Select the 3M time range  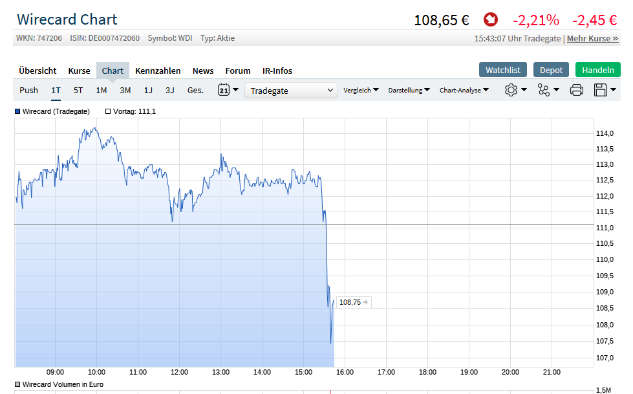[125, 90]
